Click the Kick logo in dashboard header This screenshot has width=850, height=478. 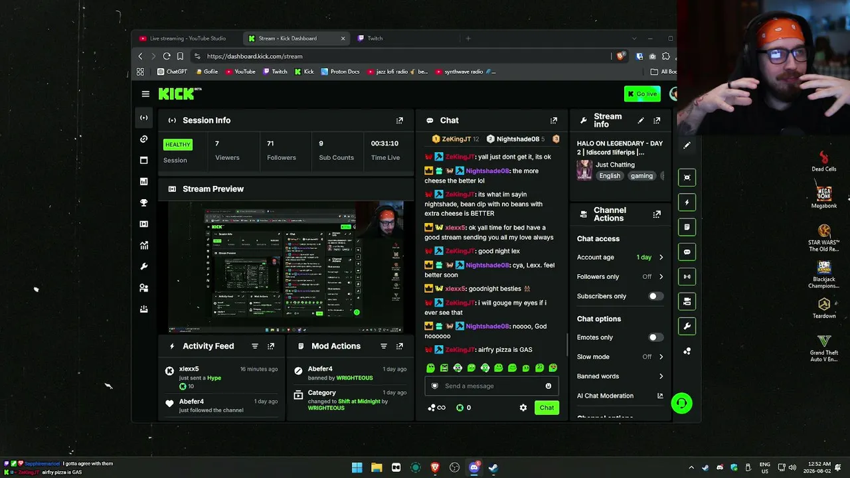click(x=180, y=94)
